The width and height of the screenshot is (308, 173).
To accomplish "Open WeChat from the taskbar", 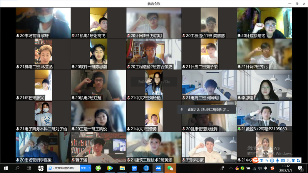I will coord(170,168).
